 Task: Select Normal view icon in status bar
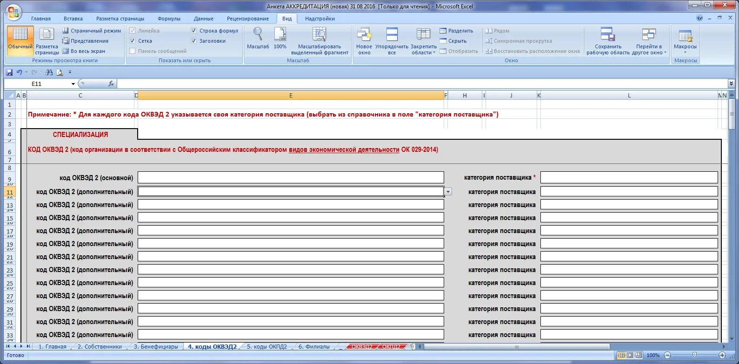tap(621, 355)
